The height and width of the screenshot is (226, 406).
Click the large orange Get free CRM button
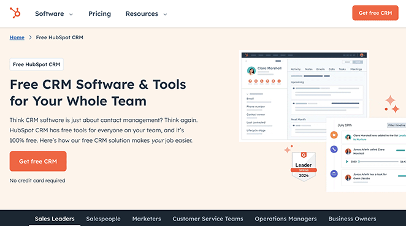38,161
